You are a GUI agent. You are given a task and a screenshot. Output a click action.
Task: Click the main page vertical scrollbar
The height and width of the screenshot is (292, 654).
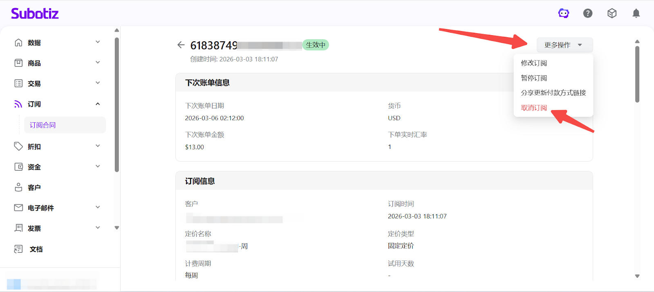pyautogui.click(x=637, y=74)
